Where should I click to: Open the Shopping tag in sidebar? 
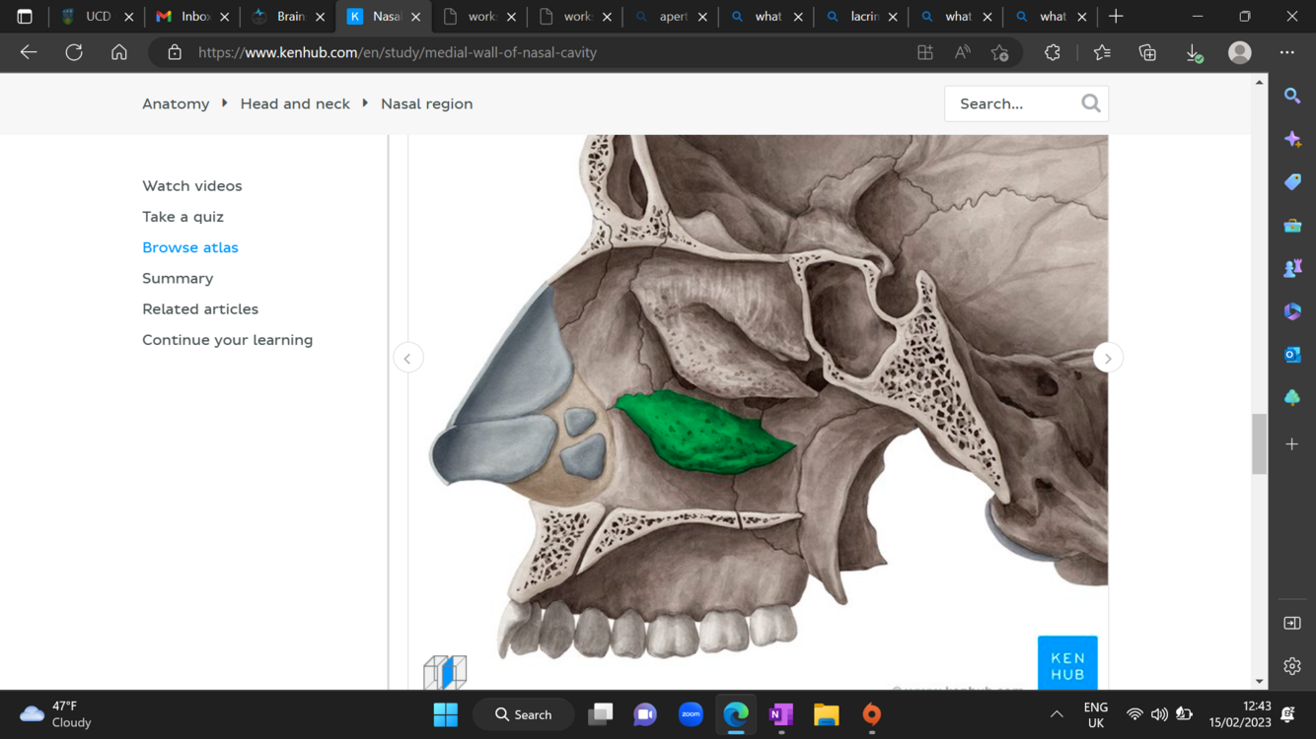tap(1292, 182)
